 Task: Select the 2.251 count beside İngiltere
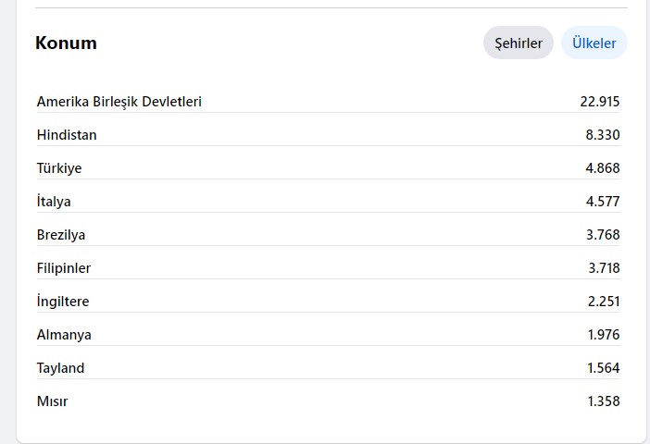[x=604, y=301]
